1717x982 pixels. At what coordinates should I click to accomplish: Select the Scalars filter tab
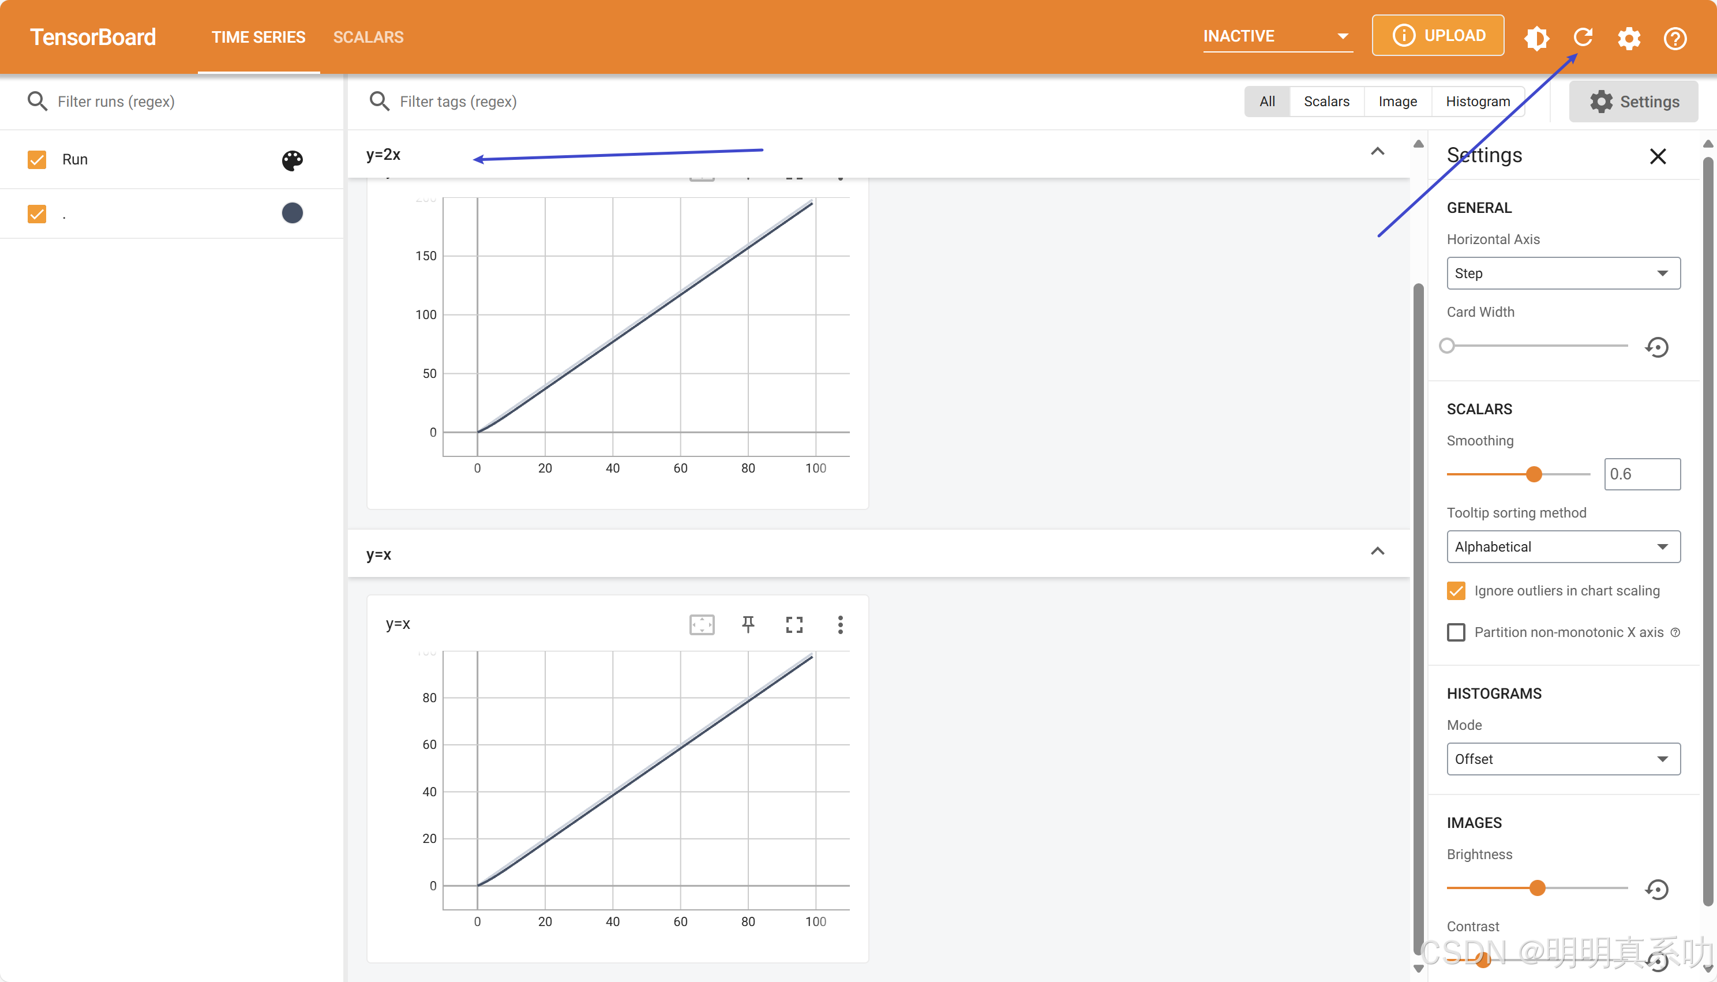1326,101
